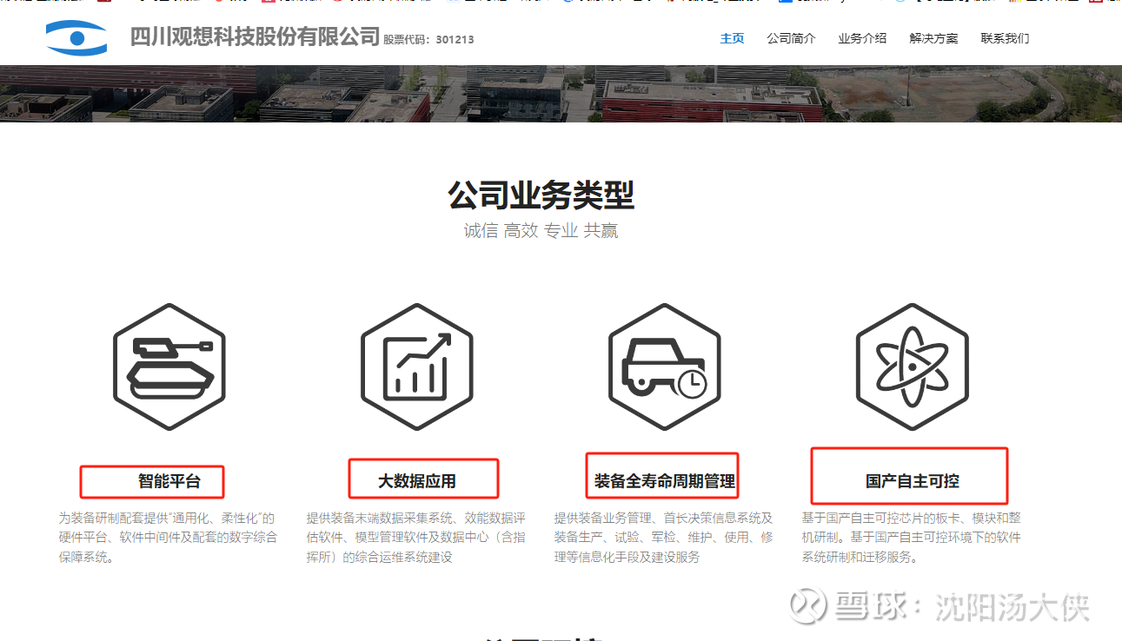Open the 联系我们 page
Image resolution: width=1122 pixels, height=641 pixels.
[1005, 38]
